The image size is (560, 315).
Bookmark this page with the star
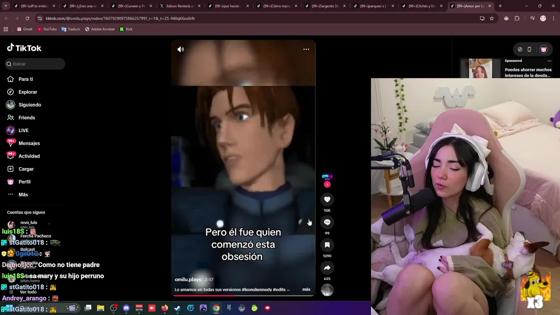point(492,18)
